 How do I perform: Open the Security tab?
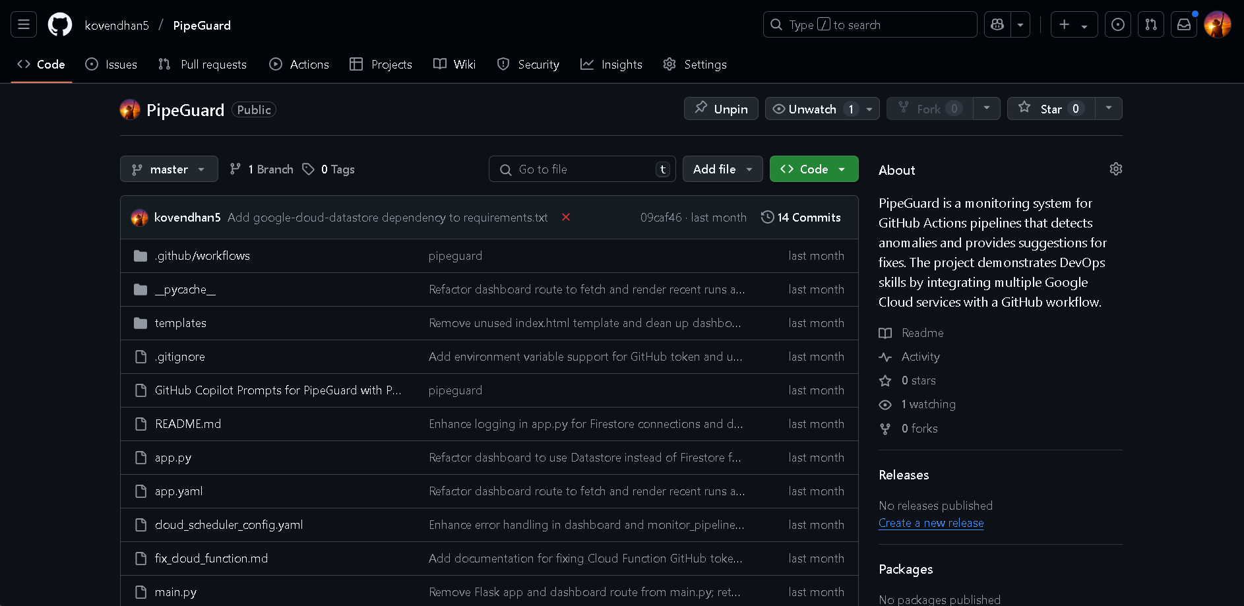click(528, 65)
